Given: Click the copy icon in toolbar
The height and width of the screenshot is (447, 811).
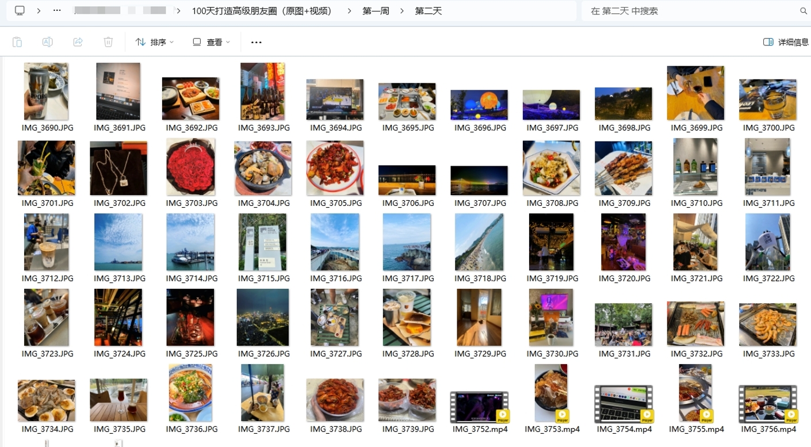Looking at the screenshot, I should click(x=17, y=42).
